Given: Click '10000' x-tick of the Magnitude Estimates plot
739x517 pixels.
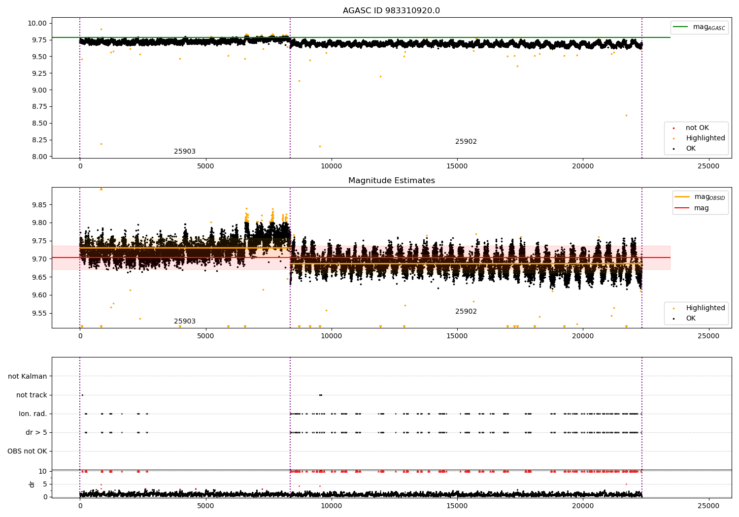Looking at the screenshot, I should pos(331,336).
